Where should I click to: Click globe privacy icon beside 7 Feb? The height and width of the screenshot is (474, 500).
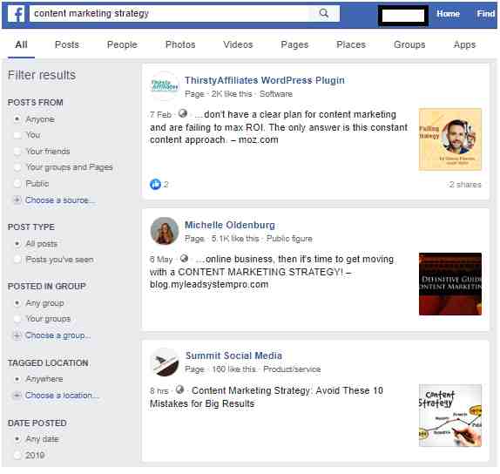click(183, 113)
